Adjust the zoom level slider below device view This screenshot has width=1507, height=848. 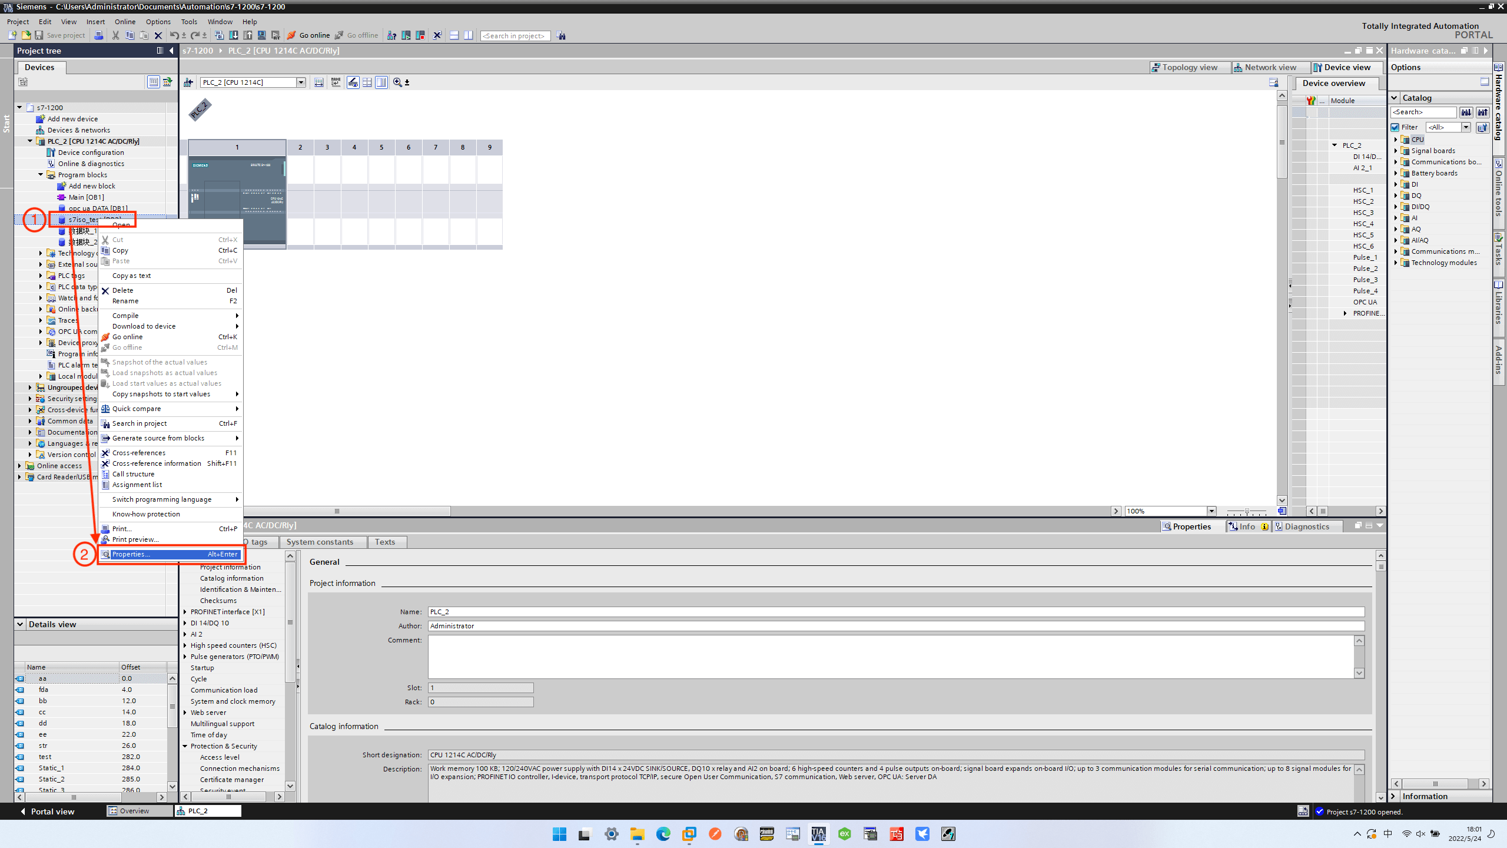tap(1248, 511)
